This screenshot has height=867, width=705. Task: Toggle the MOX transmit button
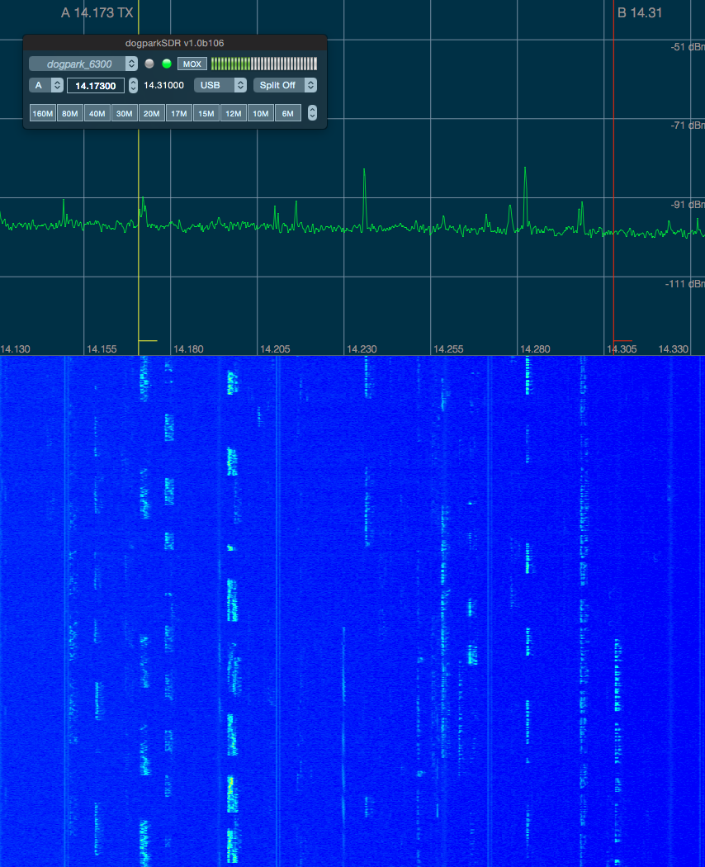coord(192,64)
